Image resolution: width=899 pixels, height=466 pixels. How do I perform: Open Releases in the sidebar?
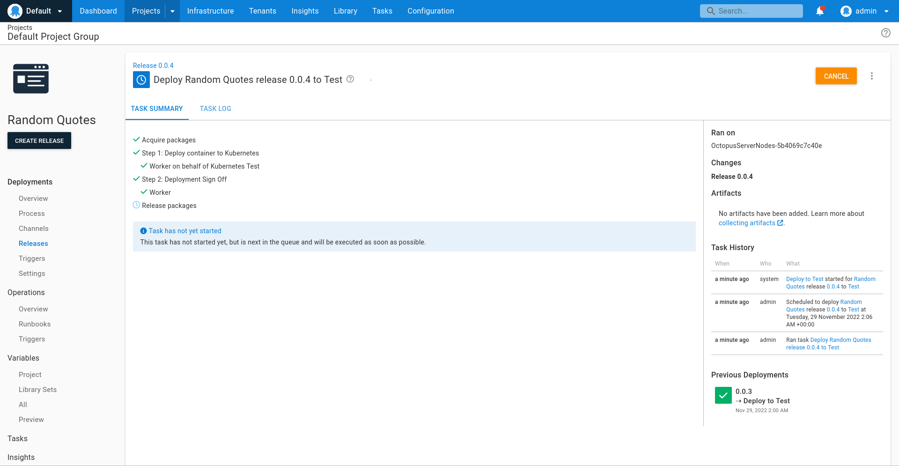pos(33,244)
